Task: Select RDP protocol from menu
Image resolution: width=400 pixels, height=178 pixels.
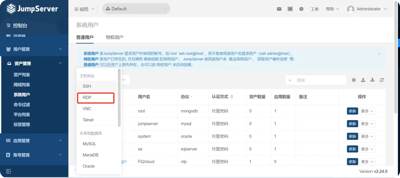Action: (96, 98)
